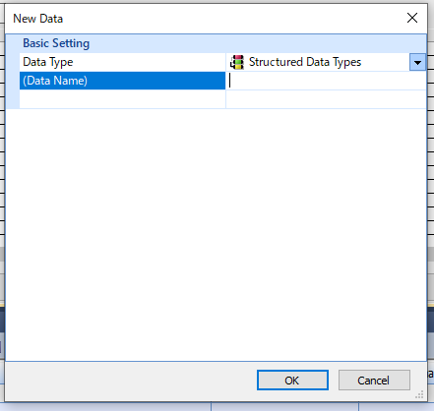
Task: Click the gutter beside Basic Setting header
Action: pyautogui.click(x=13, y=43)
